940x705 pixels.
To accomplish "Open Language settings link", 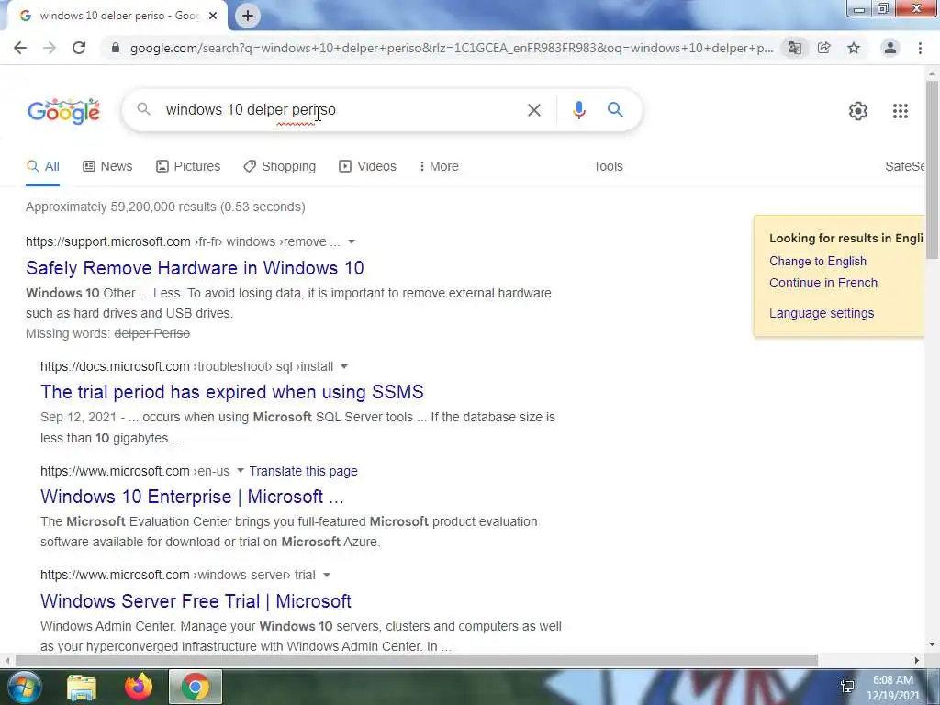I will 822,313.
